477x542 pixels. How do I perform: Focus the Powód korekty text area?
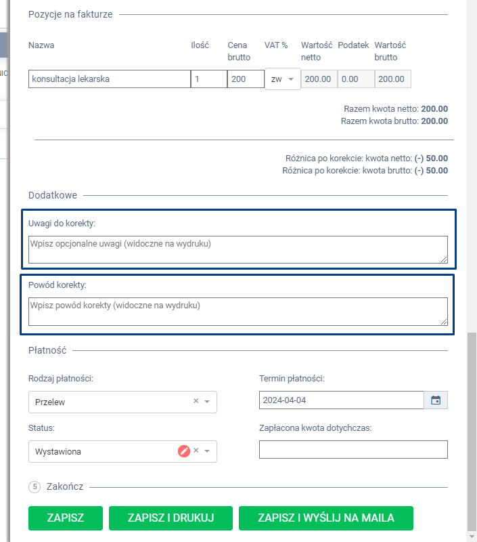point(237,311)
